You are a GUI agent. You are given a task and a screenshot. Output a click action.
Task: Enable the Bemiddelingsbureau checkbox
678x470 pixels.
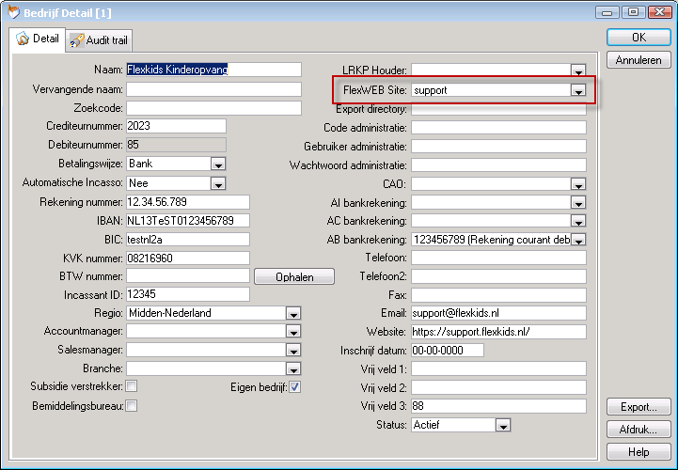pyautogui.click(x=132, y=405)
